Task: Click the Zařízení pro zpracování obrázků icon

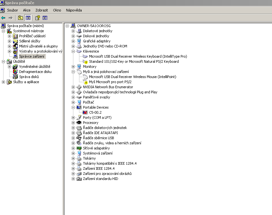Action: [x=79, y=174]
